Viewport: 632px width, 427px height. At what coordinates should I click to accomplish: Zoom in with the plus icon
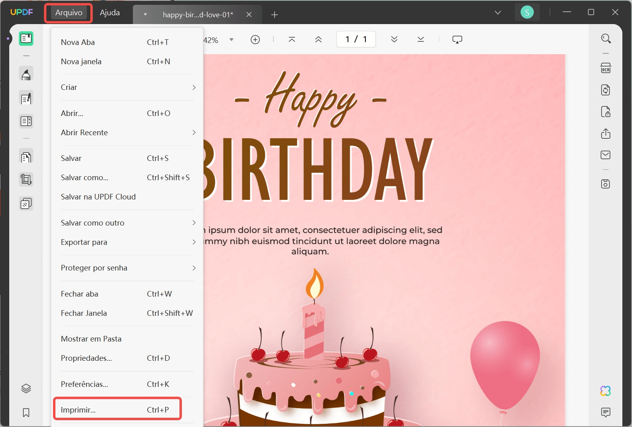pyautogui.click(x=255, y=39)
